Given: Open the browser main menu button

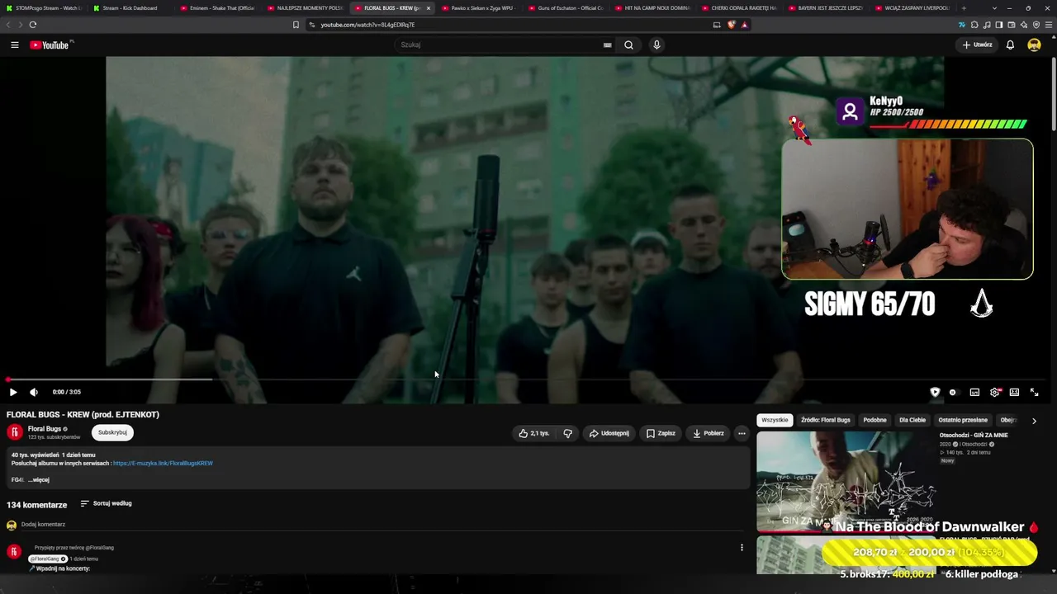Looking at the screenshot, I should point(1050,25).
